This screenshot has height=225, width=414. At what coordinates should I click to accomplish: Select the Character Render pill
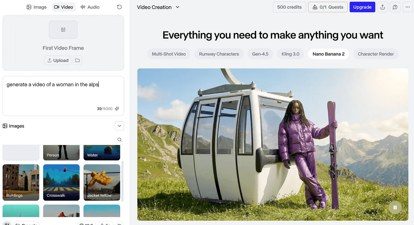pos(376,54)
